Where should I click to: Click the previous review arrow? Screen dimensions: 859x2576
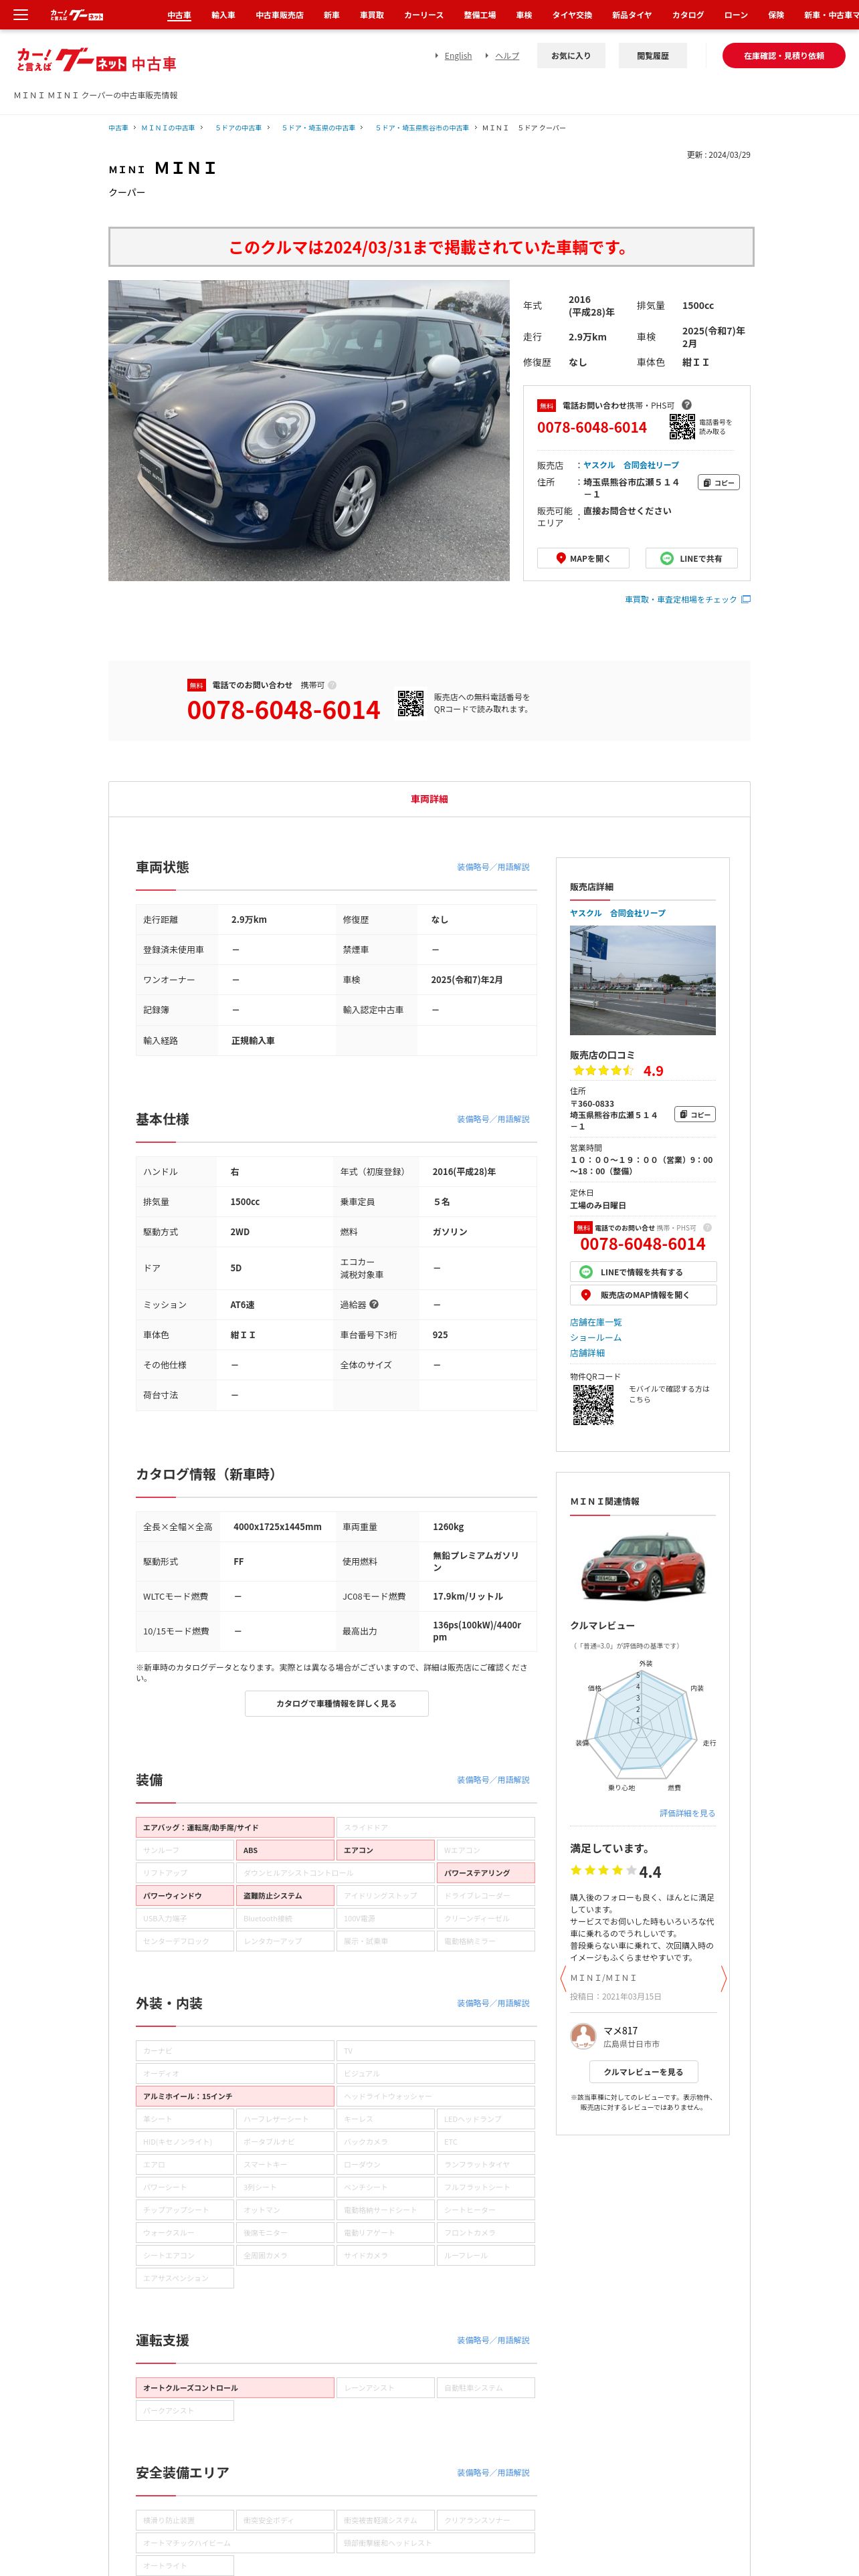(x=563, y=1978)
